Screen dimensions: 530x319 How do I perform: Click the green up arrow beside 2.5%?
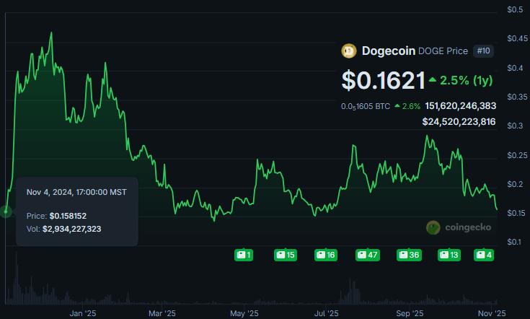[x=432, y=79]
